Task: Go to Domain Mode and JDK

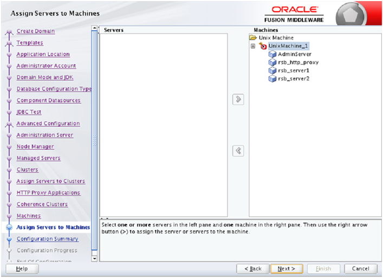Action: (45, 77)
